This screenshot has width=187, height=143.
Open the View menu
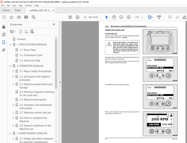coord(14,5)
